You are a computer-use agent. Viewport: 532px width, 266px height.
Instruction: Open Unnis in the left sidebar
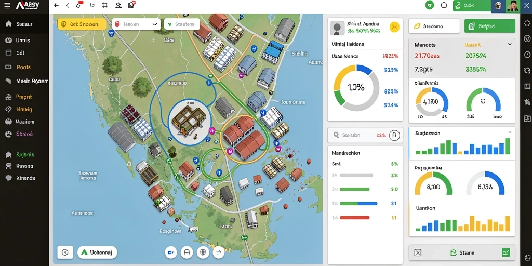click(x=23, y=40)
